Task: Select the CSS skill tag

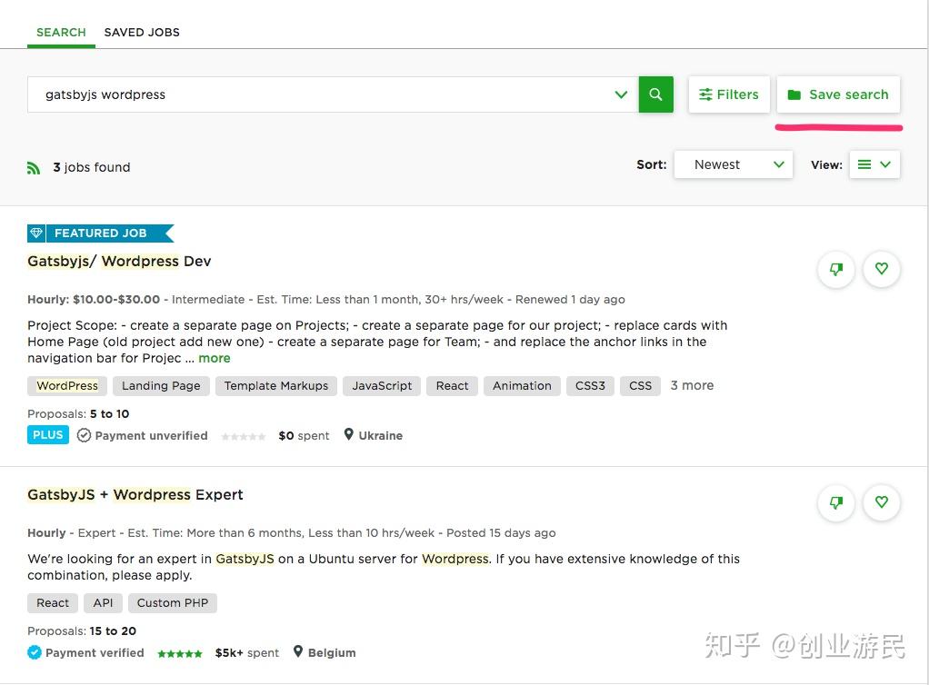Action: [641, 386]
